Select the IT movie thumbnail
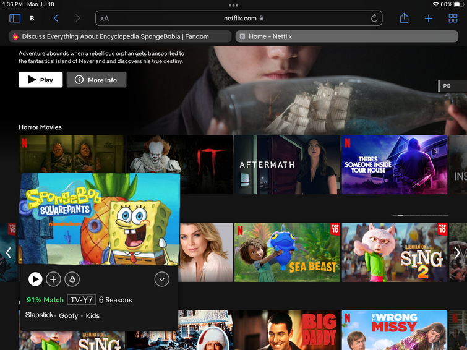This screenshot has width=467, height=350. tap(179, 154)
